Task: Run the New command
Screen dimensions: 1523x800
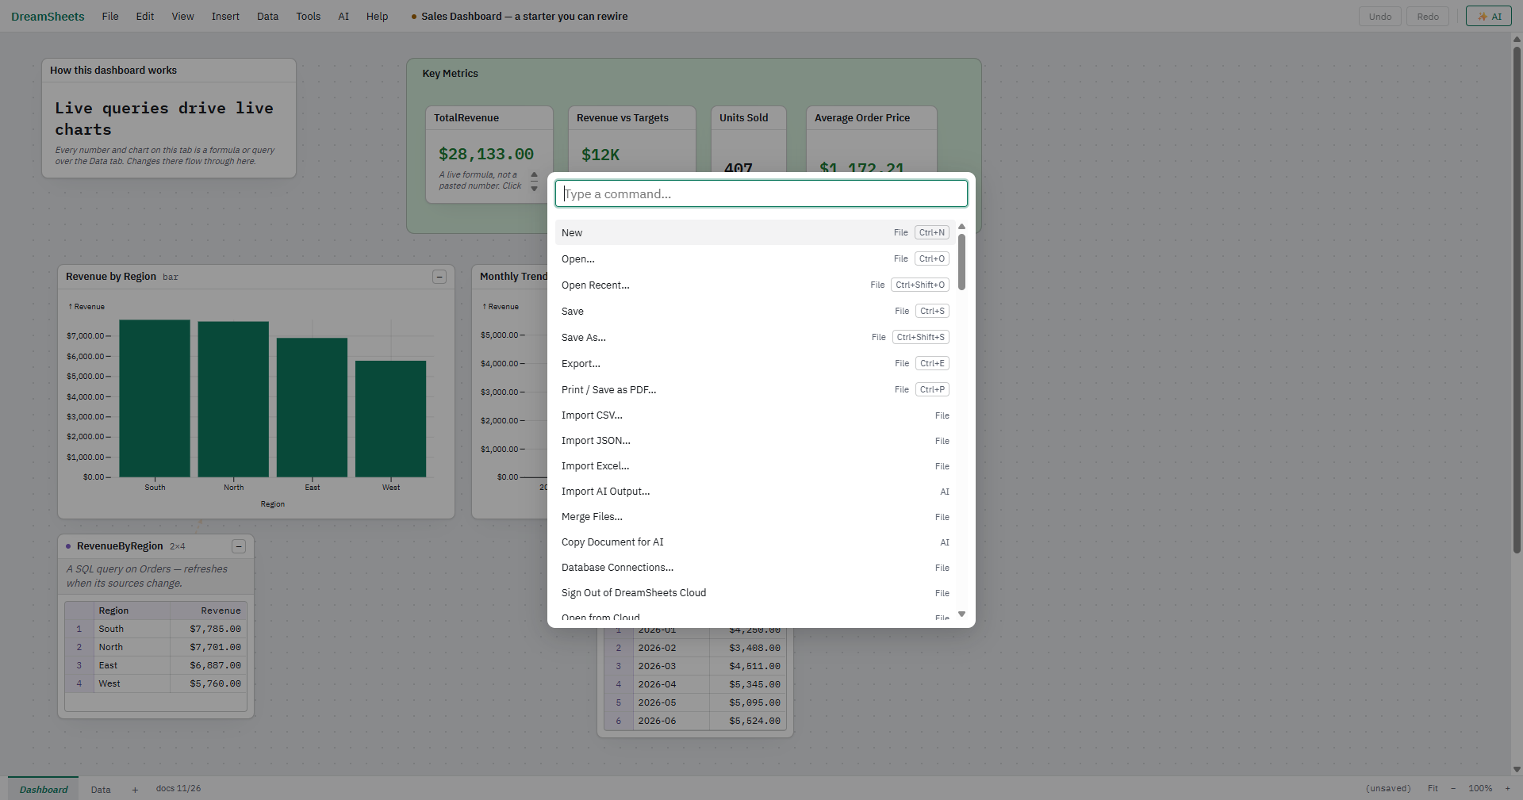Action: (x=755, y=232)
